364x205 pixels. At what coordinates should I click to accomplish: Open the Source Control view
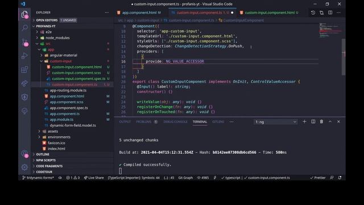24,42
